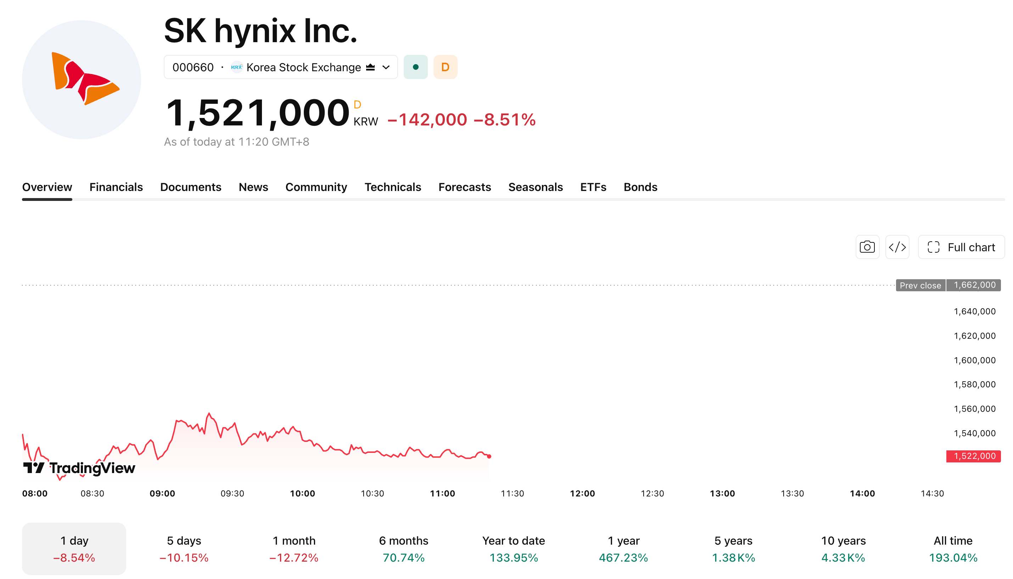Click the KRW currency label
The height and width of the screenshot is (579, 1013).
click(366, 122)
